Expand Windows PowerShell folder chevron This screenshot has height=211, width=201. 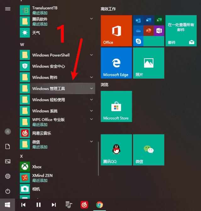[92, 55]
